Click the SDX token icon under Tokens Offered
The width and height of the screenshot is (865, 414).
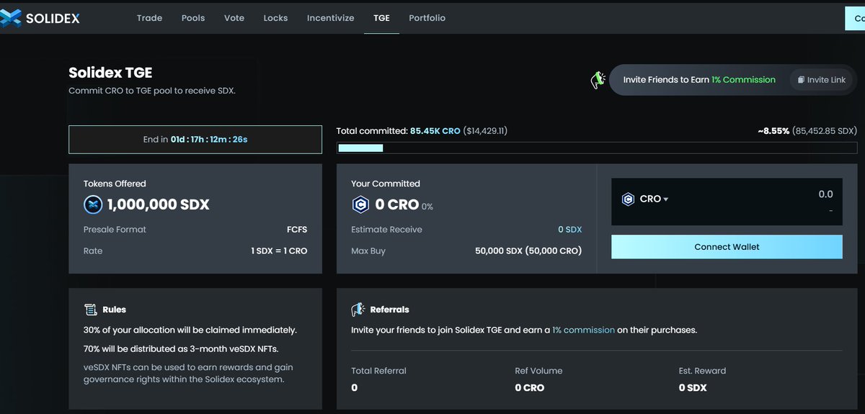coord(93,204)
